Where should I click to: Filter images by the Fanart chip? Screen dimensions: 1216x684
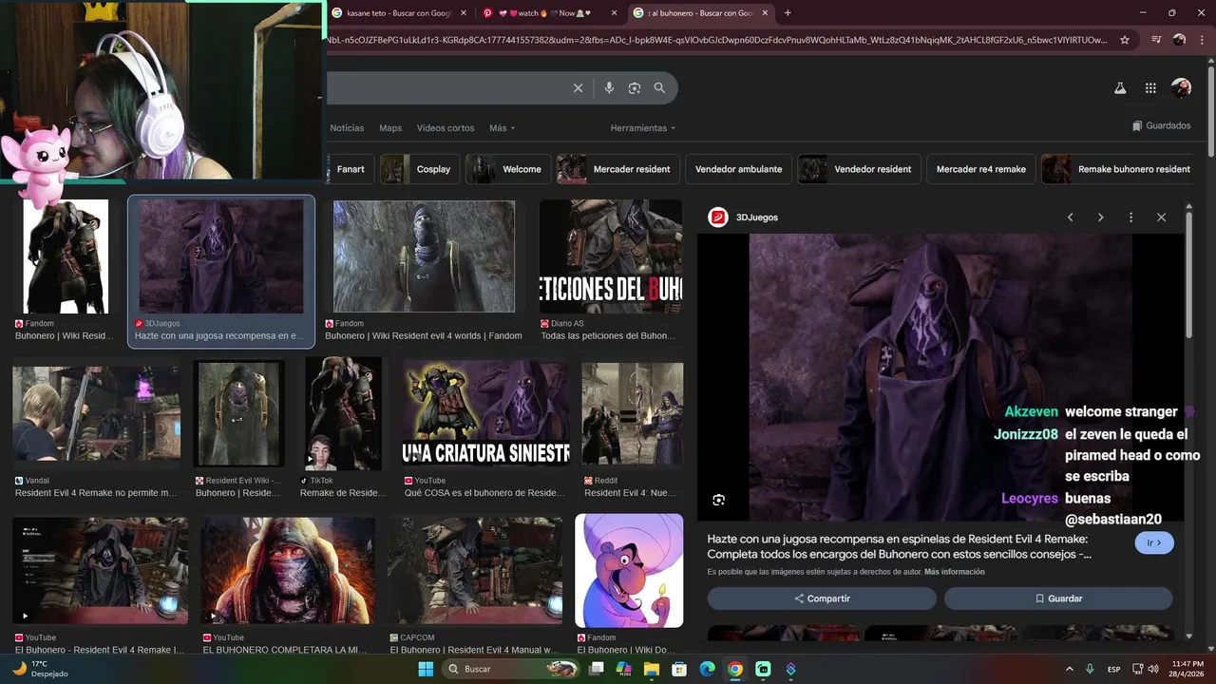coord(351,169)
